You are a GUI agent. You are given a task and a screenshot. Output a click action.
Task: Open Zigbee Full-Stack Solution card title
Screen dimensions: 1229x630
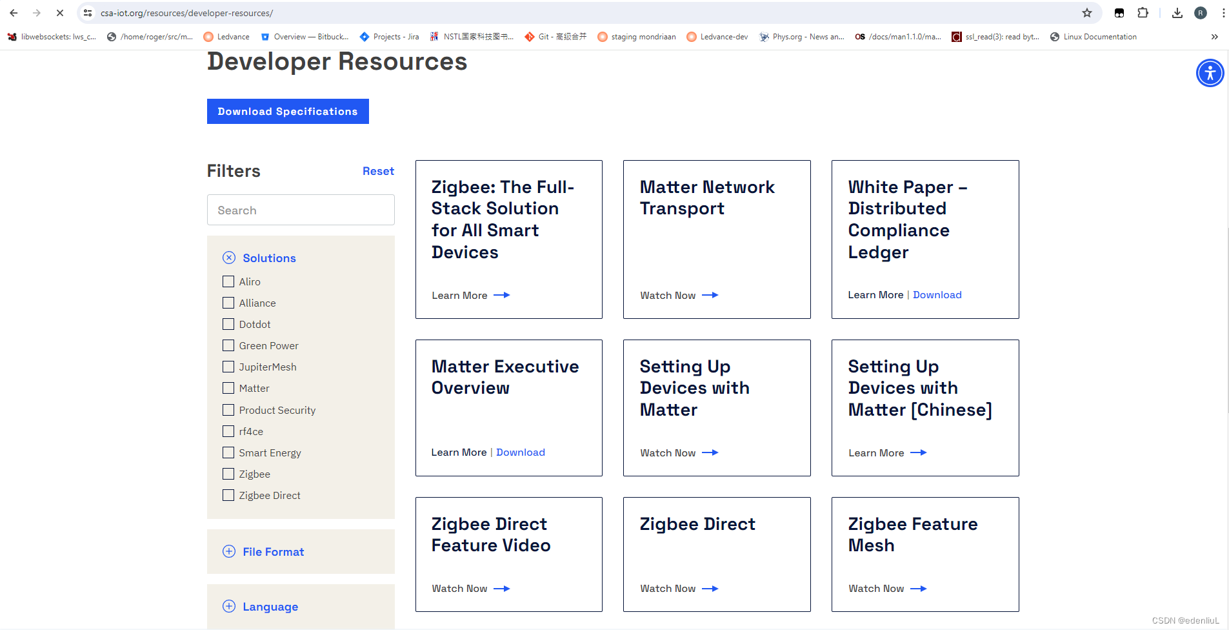click(503, 219)
